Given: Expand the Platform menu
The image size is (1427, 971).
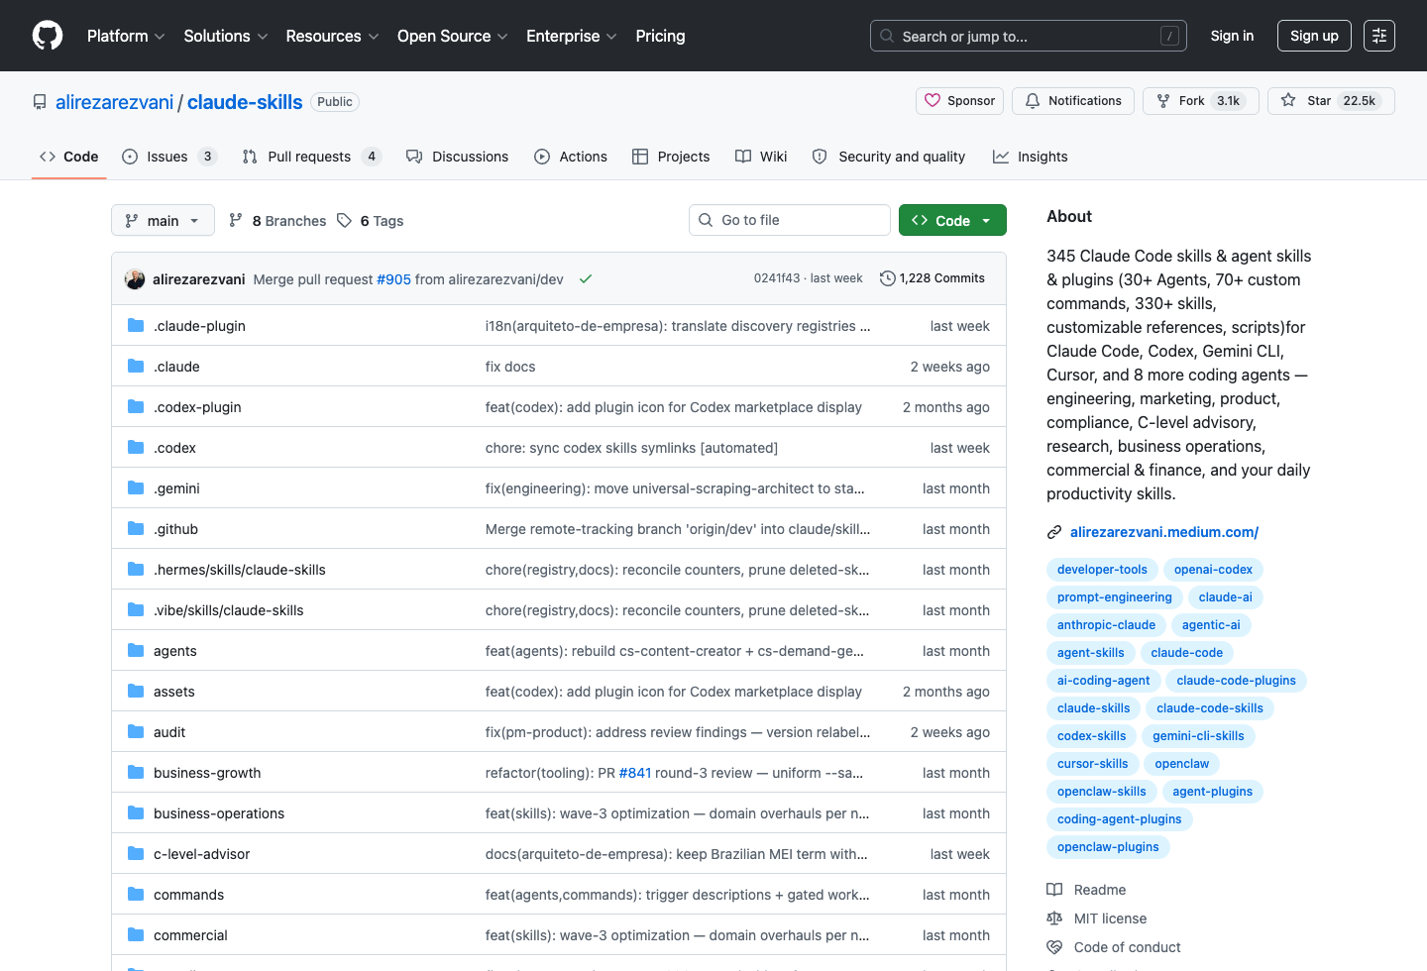Looking at the screenshot, I should 126,36.
